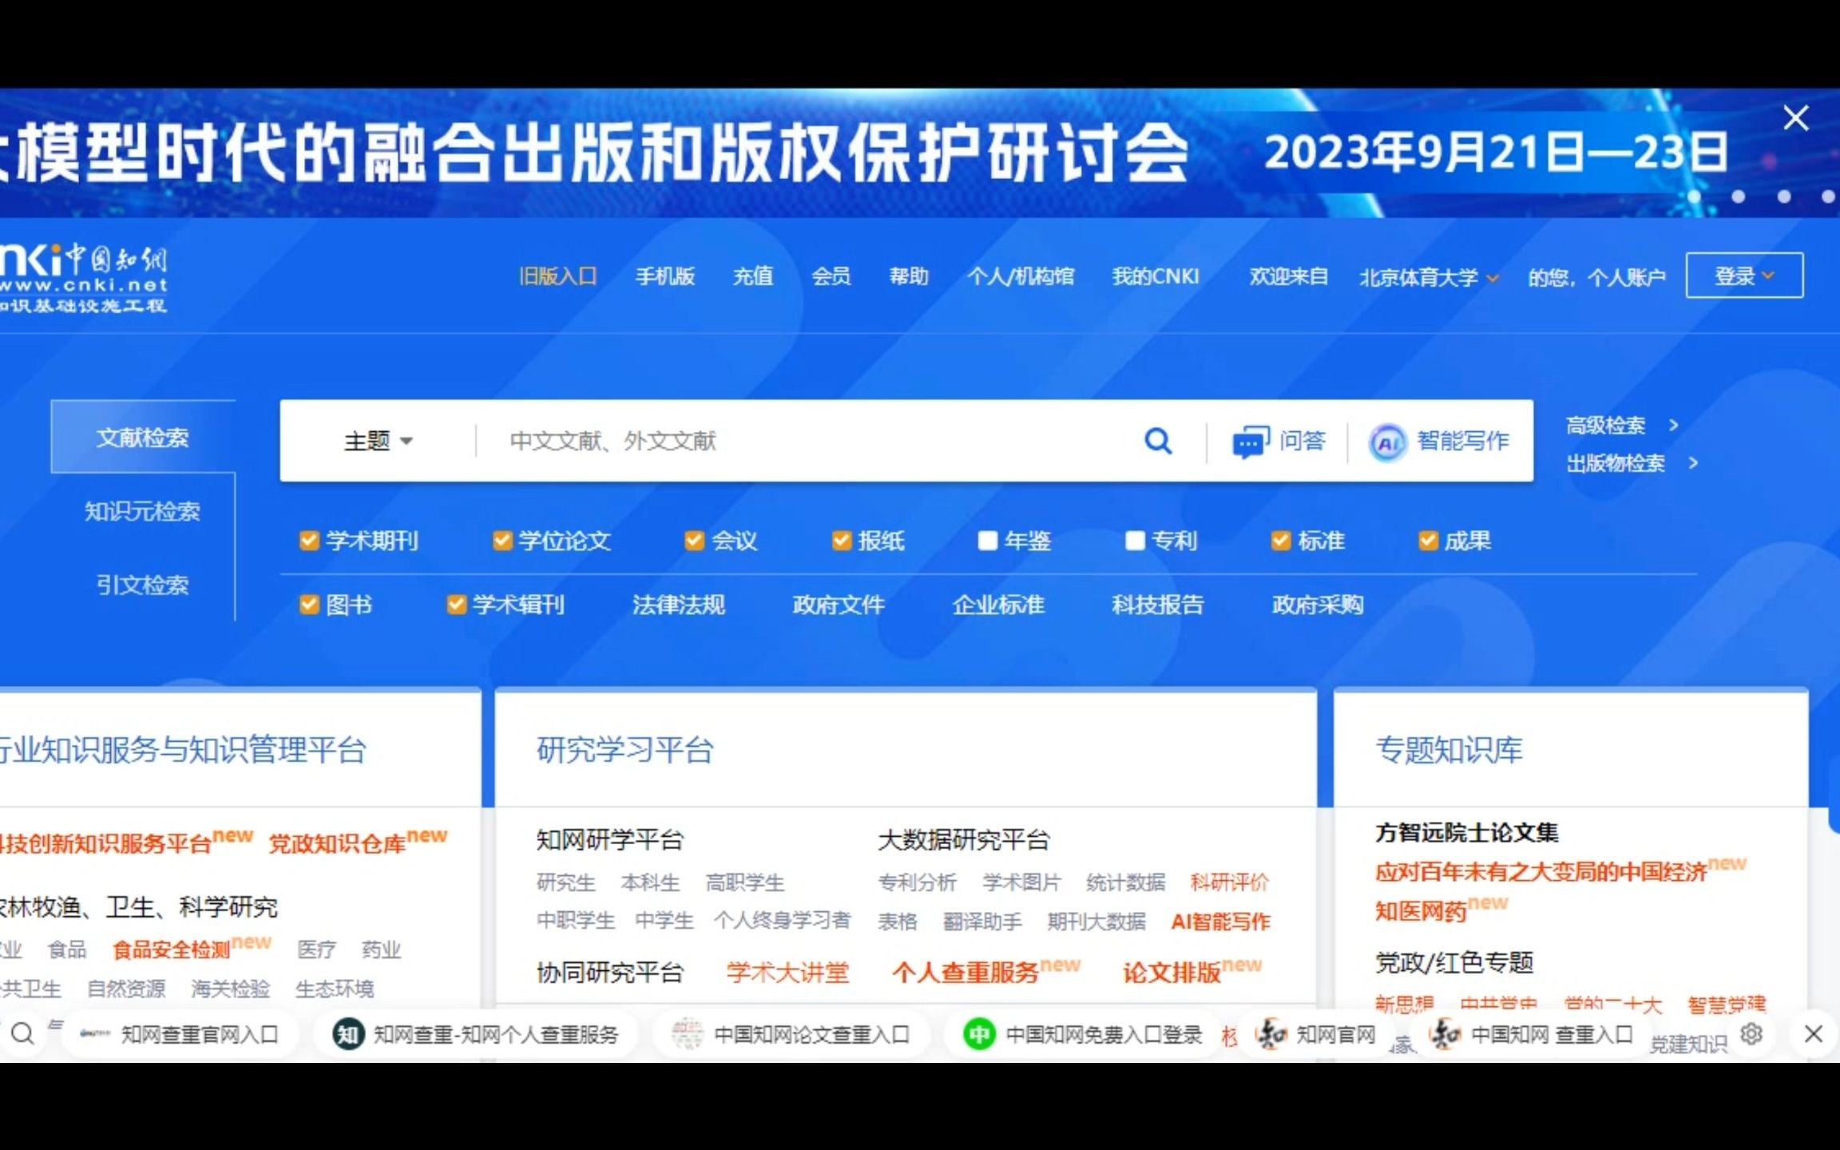
Task: Open the 问答 chat bubble icon
Action: (x=1251, y=442)
